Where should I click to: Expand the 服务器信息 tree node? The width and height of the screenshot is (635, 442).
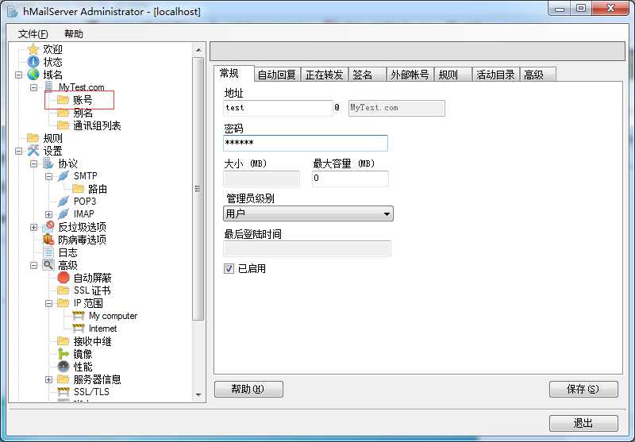[x=48, y=379]
